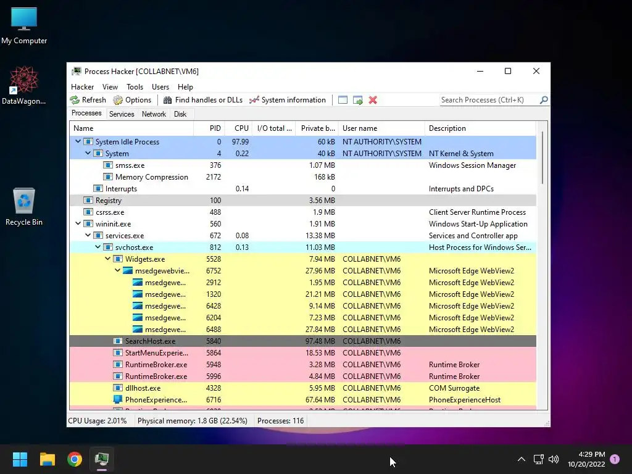Click the Find handles or DLLs binoculars icon
This screenshot has width=632, height=474.
(168, 100)
